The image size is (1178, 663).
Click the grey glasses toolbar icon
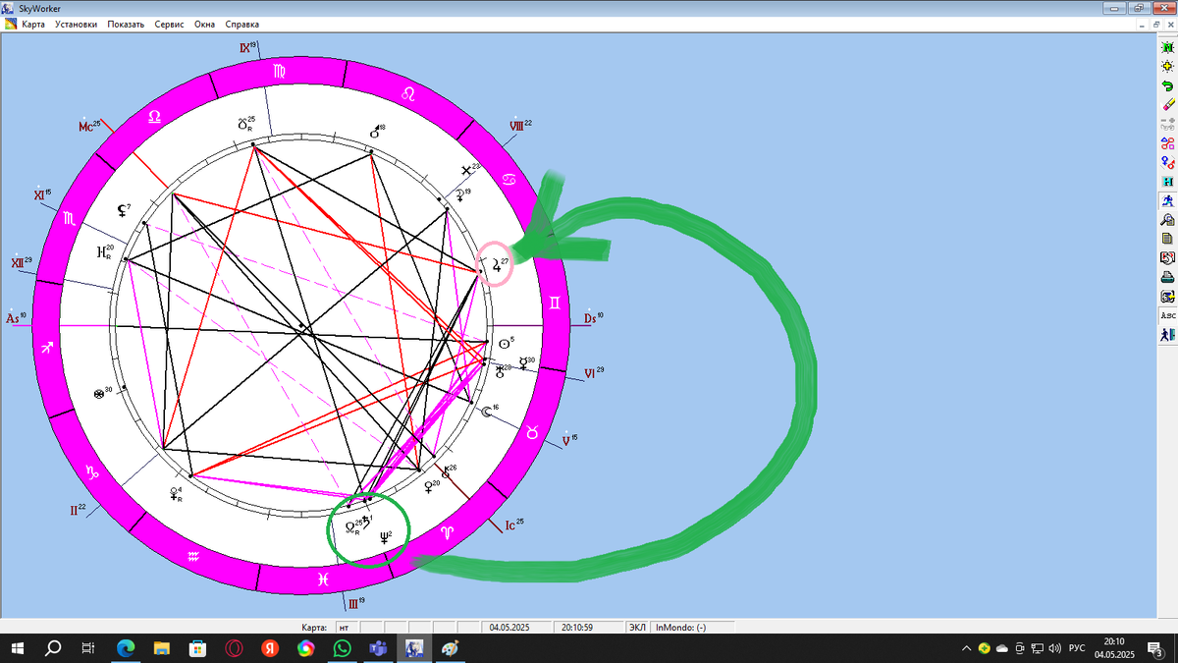[1168, 124]
